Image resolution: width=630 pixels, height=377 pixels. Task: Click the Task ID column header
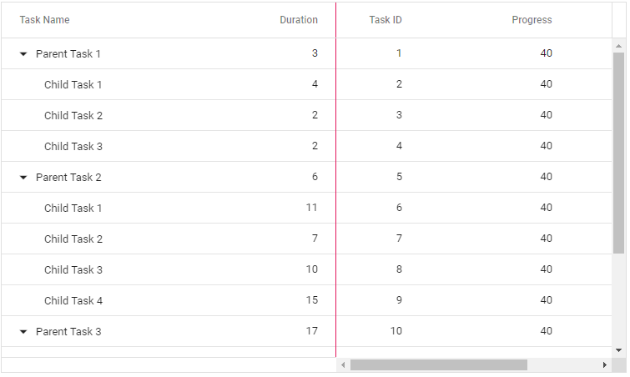coord(386,20)
